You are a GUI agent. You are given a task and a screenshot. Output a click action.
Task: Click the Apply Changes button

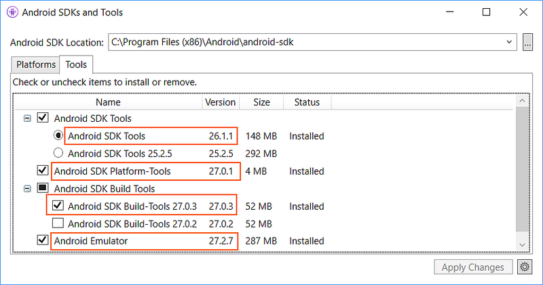(x=472, y=267)
